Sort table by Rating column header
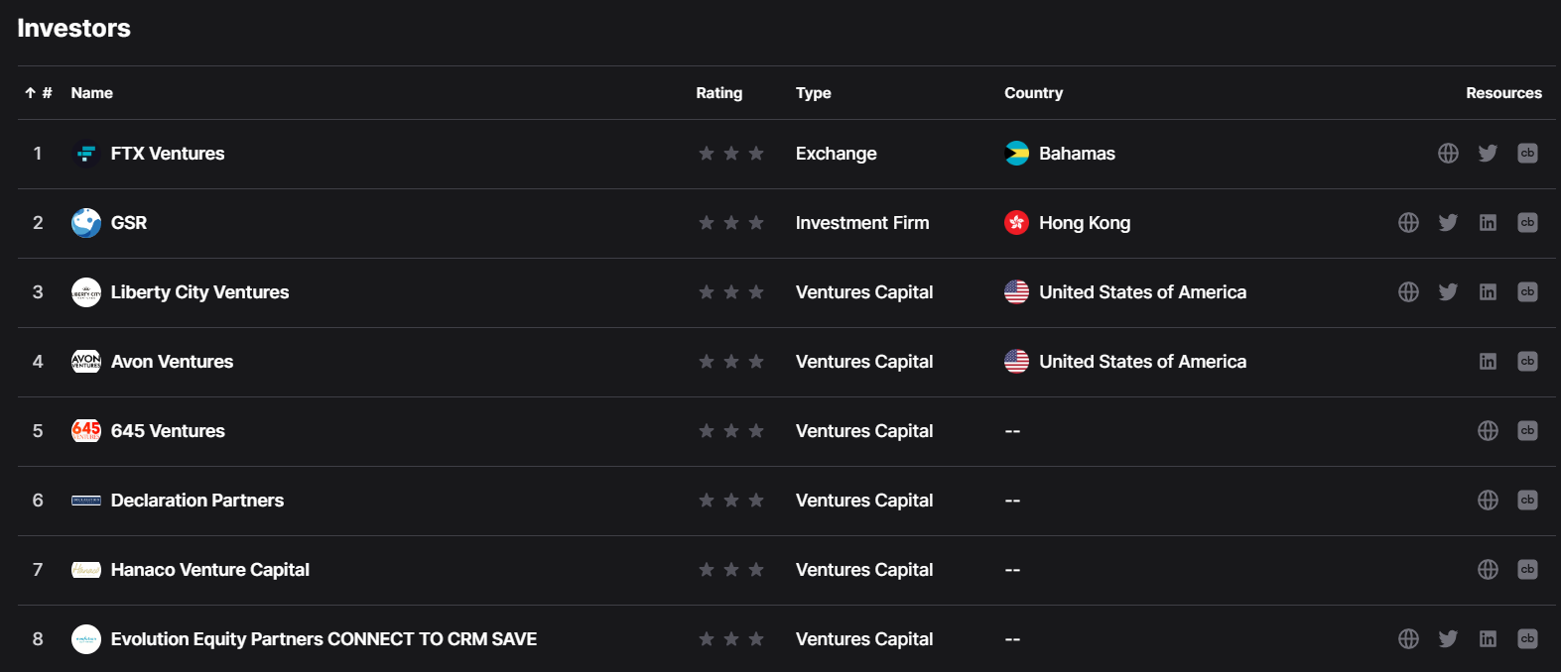Screen dimensions: 1561x672 (x=718, y=93)
